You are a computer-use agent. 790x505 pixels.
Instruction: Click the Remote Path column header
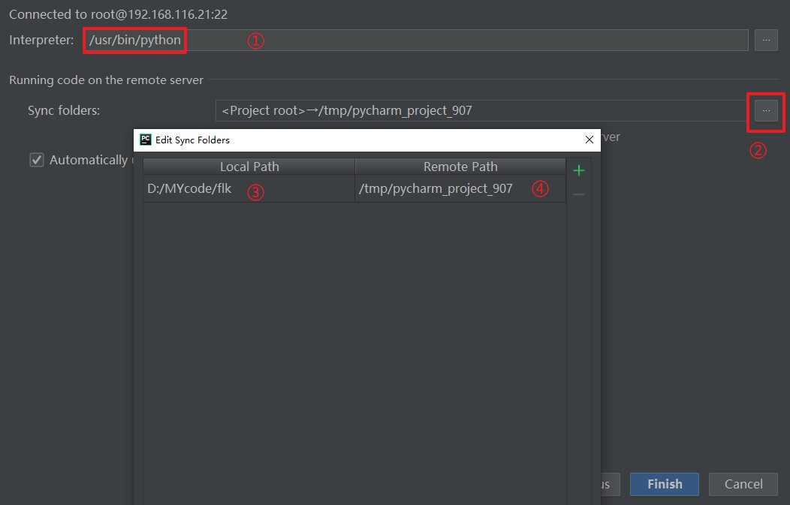pyautogui.click(x=459, y=166)
